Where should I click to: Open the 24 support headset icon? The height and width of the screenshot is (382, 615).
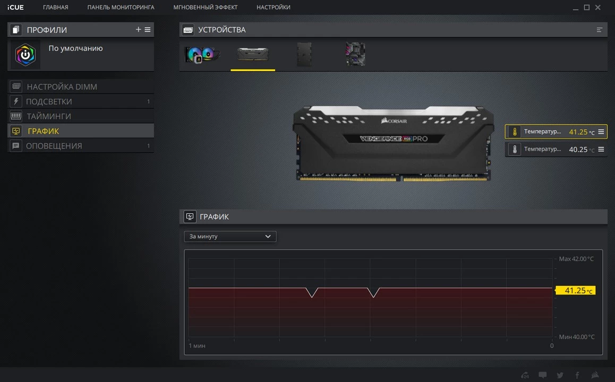(x=525, y=375)
